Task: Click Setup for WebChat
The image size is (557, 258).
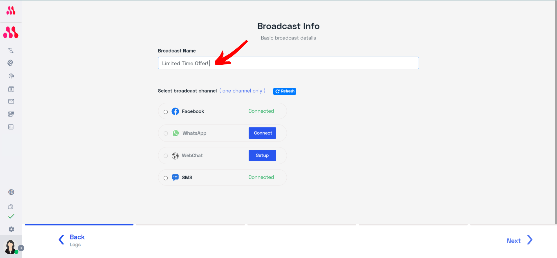Action: click(x=262, y=156)
